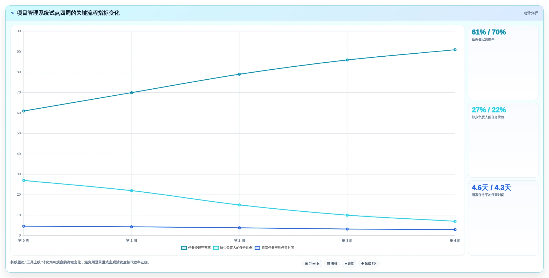Click the 缺少负责人 point at 第 3 周
The width and height of the screenshot is (549, 278).
point(347,215)
